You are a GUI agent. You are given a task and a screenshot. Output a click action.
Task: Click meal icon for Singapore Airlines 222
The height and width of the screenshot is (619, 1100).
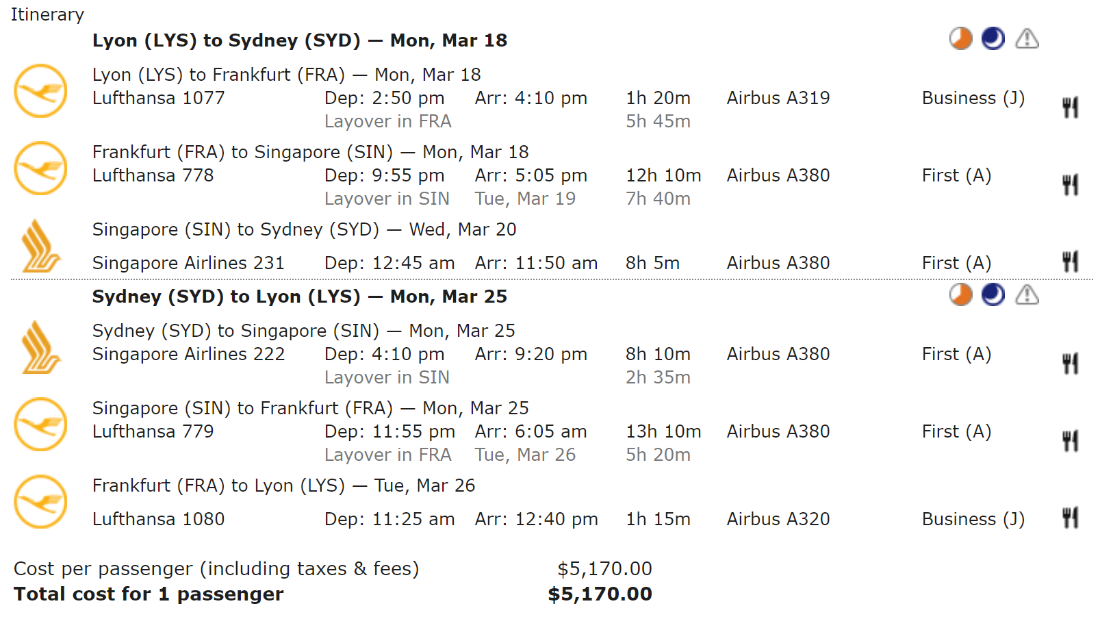coord(1071,364)
